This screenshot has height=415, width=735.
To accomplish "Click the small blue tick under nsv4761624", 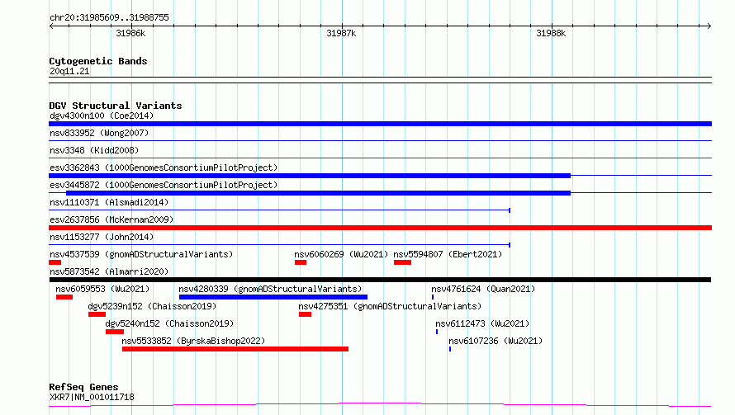I will (433, 297).
